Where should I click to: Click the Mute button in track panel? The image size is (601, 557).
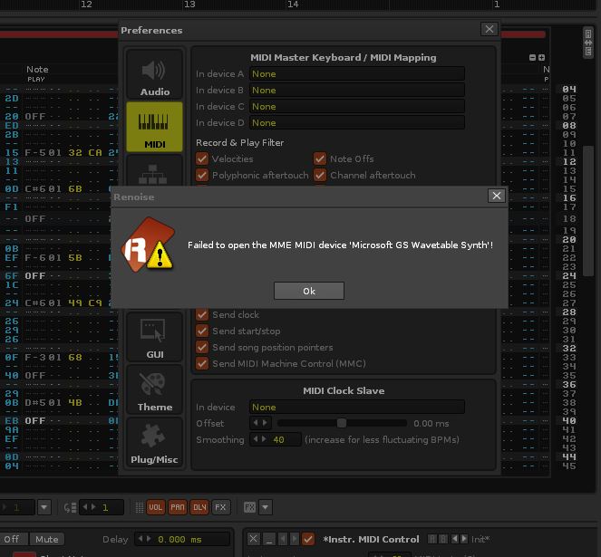[47, 540]
